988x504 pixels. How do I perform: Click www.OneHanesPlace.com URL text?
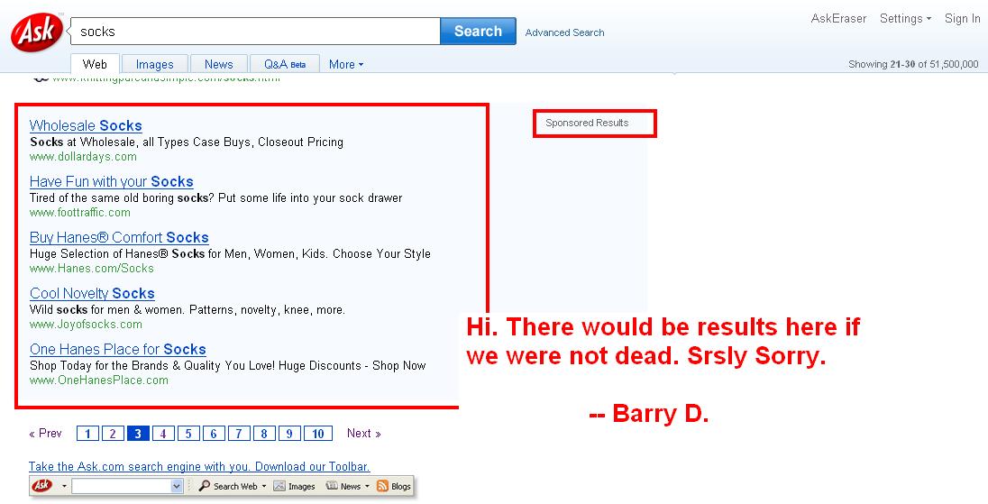click(99, 380)
